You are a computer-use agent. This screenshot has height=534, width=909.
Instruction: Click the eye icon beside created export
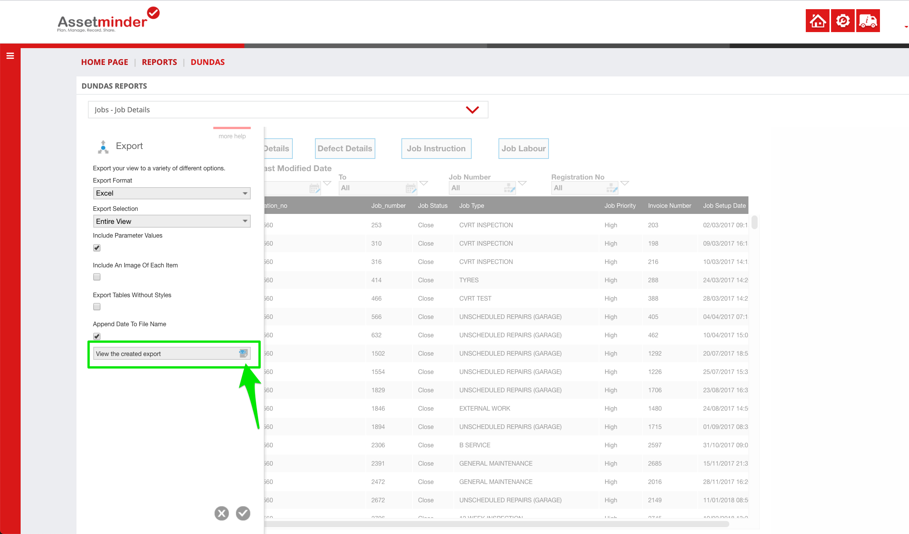[x=243, y=353]
